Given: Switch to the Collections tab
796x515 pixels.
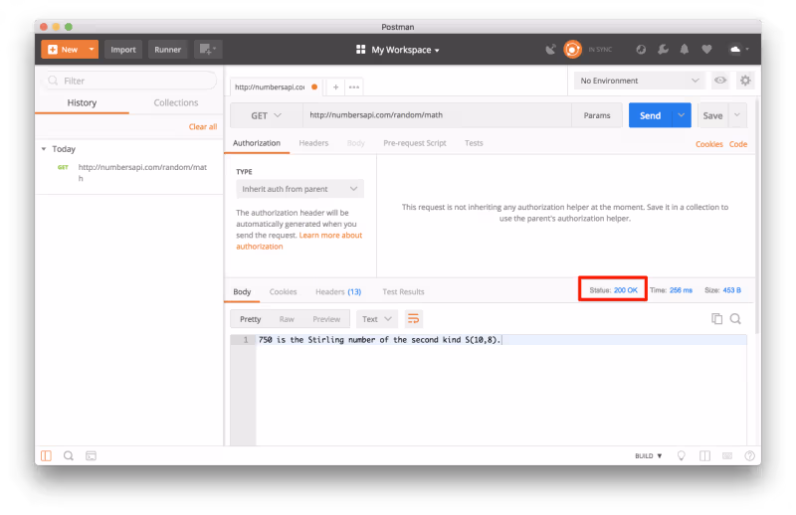Looking at the screenshot, I should (x=176, y=102).
